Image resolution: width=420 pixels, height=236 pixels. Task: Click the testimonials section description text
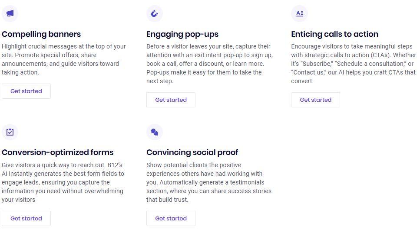(x=208, y=182)
